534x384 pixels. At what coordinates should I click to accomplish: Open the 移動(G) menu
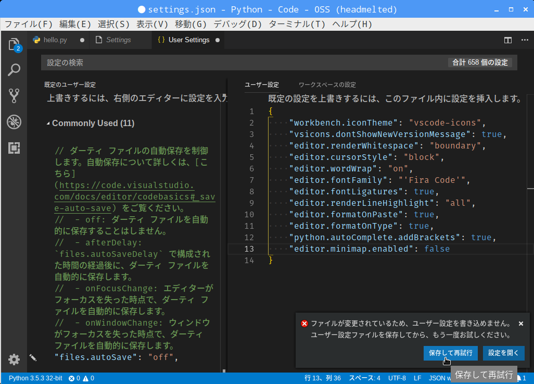[190, 24]
